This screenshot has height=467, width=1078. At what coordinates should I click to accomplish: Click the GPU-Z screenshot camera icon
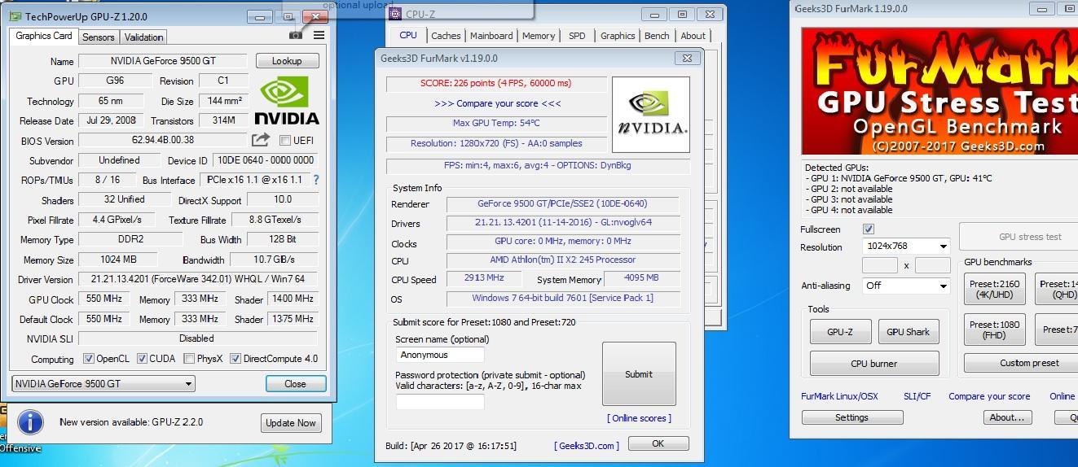(x=296, y=35)
